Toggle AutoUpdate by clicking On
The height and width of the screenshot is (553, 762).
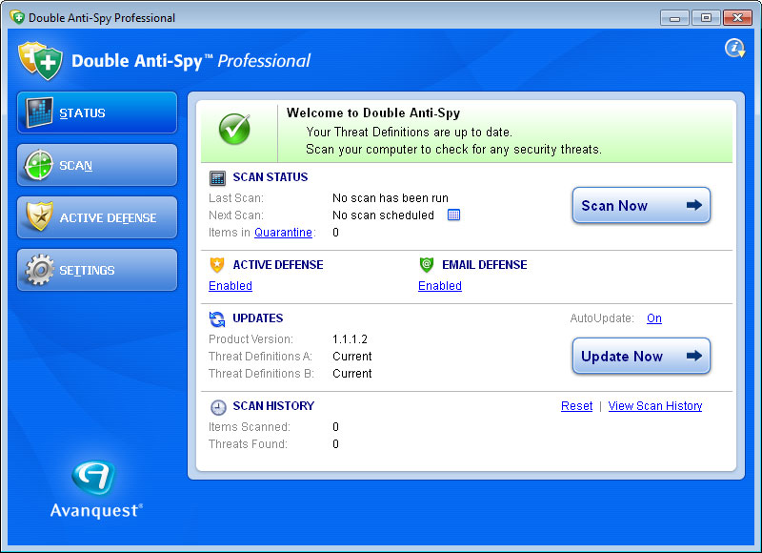tap(654, 318)
